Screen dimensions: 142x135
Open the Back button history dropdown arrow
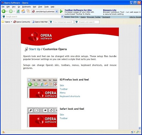[7, 11]
